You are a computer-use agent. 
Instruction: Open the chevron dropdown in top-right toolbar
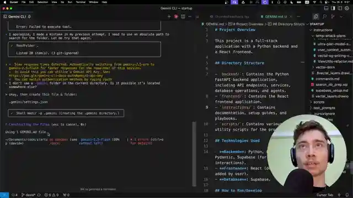(341, 16)
